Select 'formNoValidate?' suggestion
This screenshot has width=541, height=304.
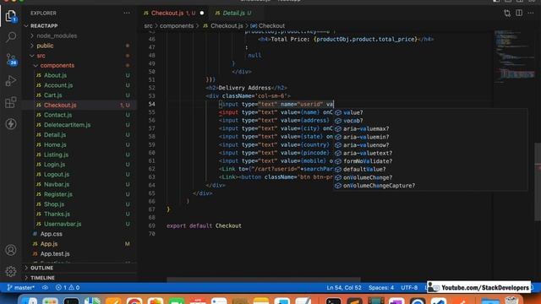tap(430, 161)
